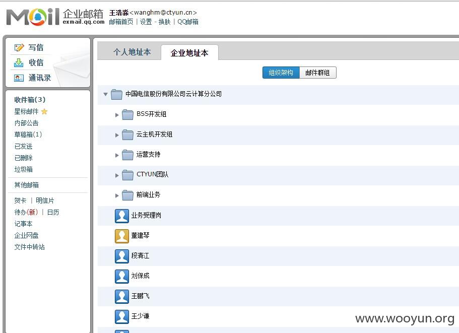Collapse the 中国电信股份有限公司云计算分公司 tree

tap(106, 94)
